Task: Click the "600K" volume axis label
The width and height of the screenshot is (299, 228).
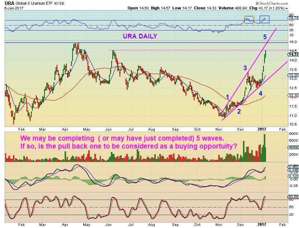Action: tap(294, 141)
